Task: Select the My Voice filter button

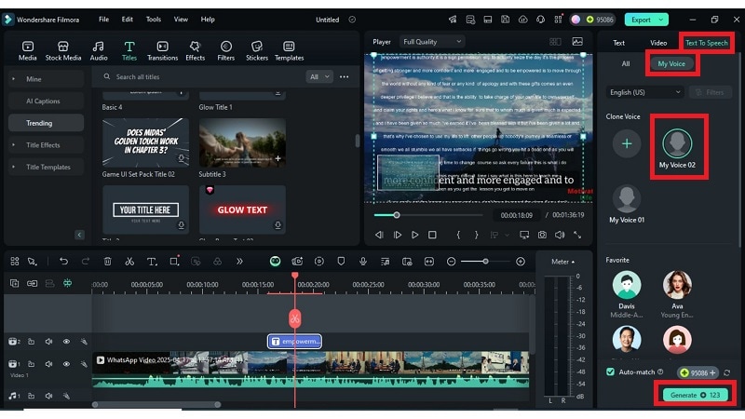Action: pos(671,63)
